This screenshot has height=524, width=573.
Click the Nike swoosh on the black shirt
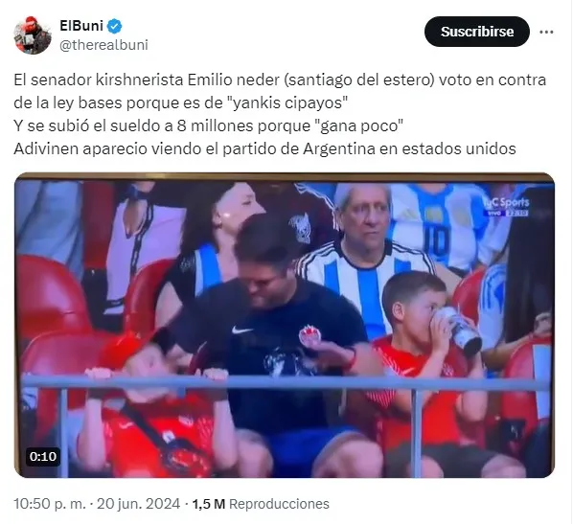point(242,330)
